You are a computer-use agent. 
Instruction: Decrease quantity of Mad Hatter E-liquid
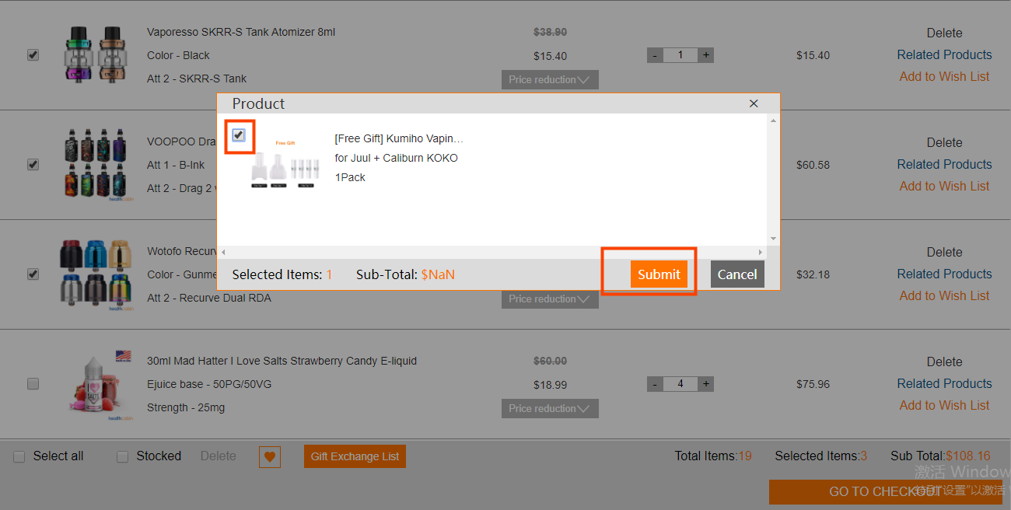point(656,384)
